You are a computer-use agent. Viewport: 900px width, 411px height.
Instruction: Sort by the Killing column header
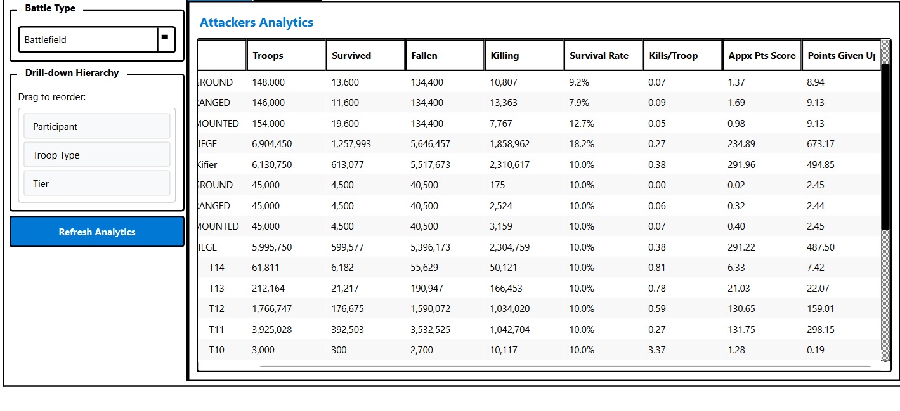(x=523, y=55)
